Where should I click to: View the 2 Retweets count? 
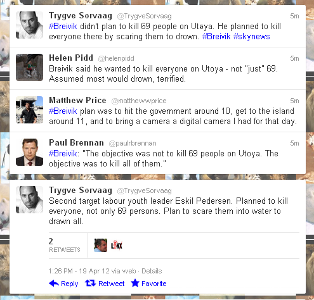coord(65,245)
